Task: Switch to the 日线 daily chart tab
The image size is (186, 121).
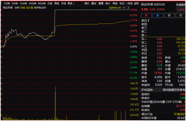Action: pyautogui.click(x=50, y=3)
